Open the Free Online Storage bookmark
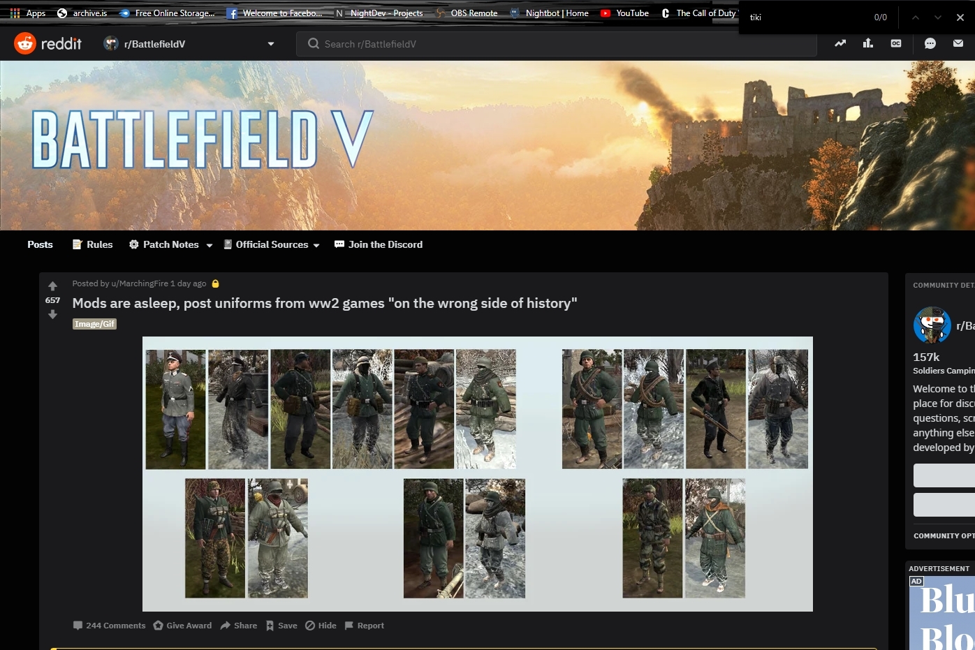The height and width of the screenshot is (650, 975). pos(167,13)
